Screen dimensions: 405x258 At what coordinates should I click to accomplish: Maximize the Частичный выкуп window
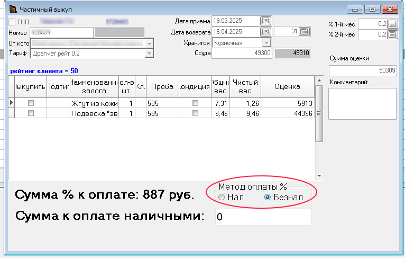tap(372, 10)
